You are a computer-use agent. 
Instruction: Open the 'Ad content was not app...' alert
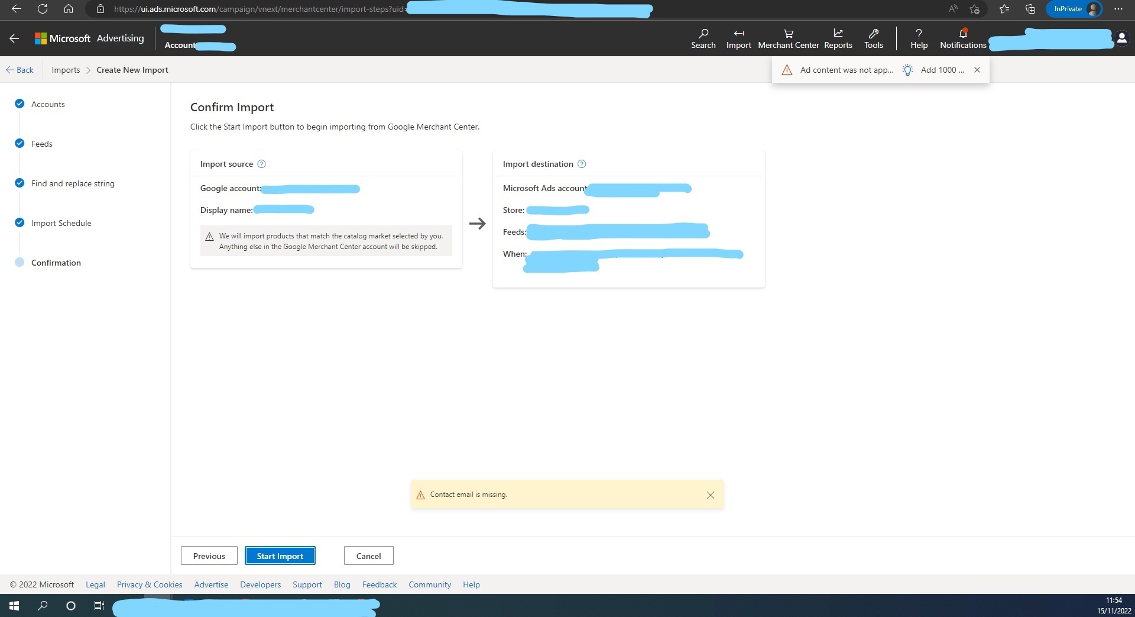pyautogui.click(x=838, y=70)
